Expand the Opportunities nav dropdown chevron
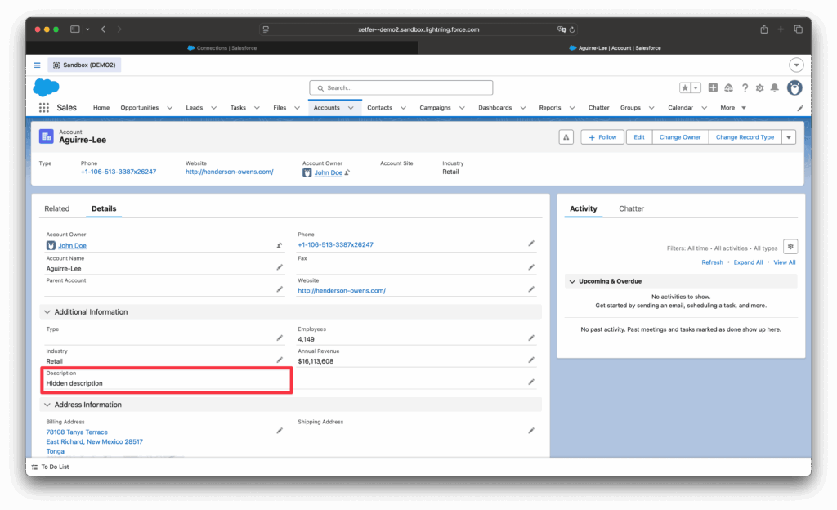Image resolution: width=837 pixels, height=510 pixels. [x=170, y=108]
